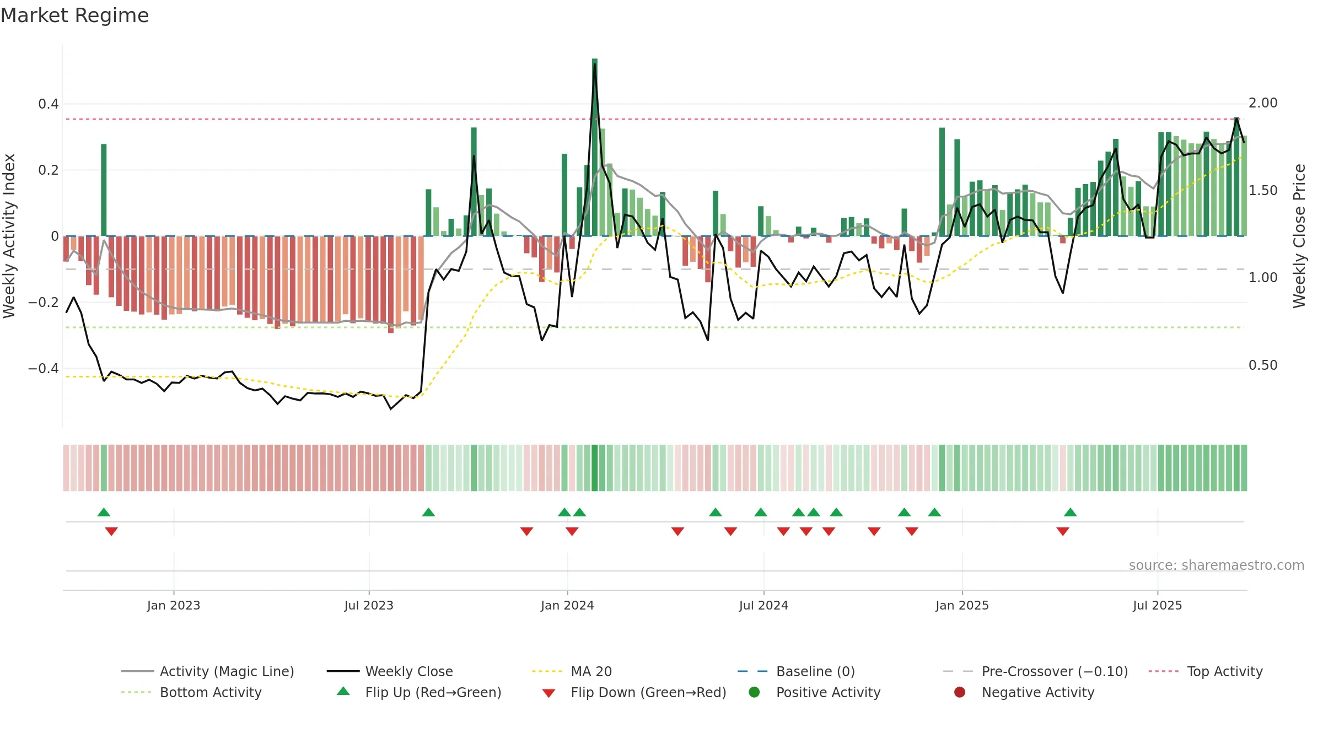Toggle the MA 20 legend entry
This screenshot has height=744, width=1323.
[572, 671]
